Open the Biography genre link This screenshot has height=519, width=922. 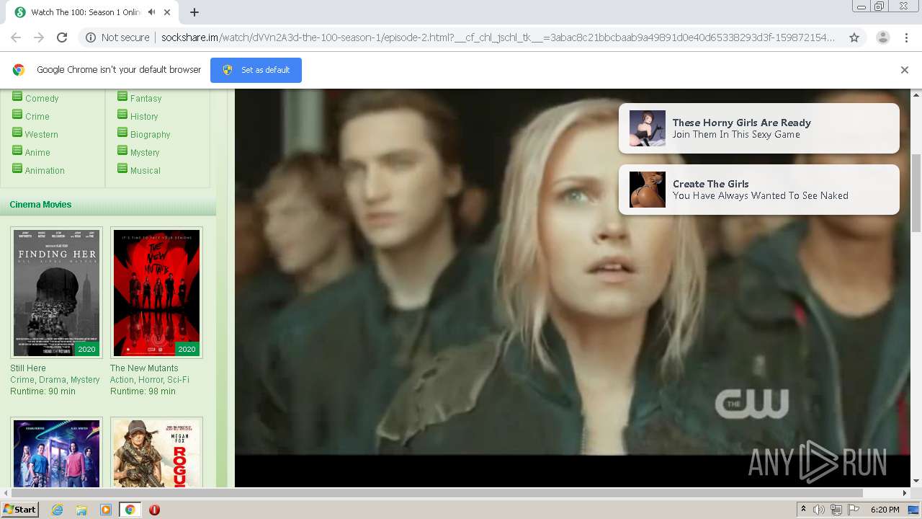[151, 135]
